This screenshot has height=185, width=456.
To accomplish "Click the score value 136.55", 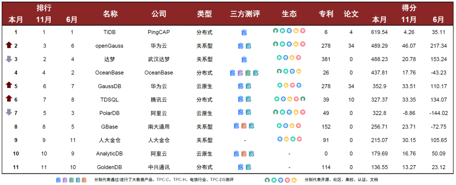I will (x=380, y=167).
